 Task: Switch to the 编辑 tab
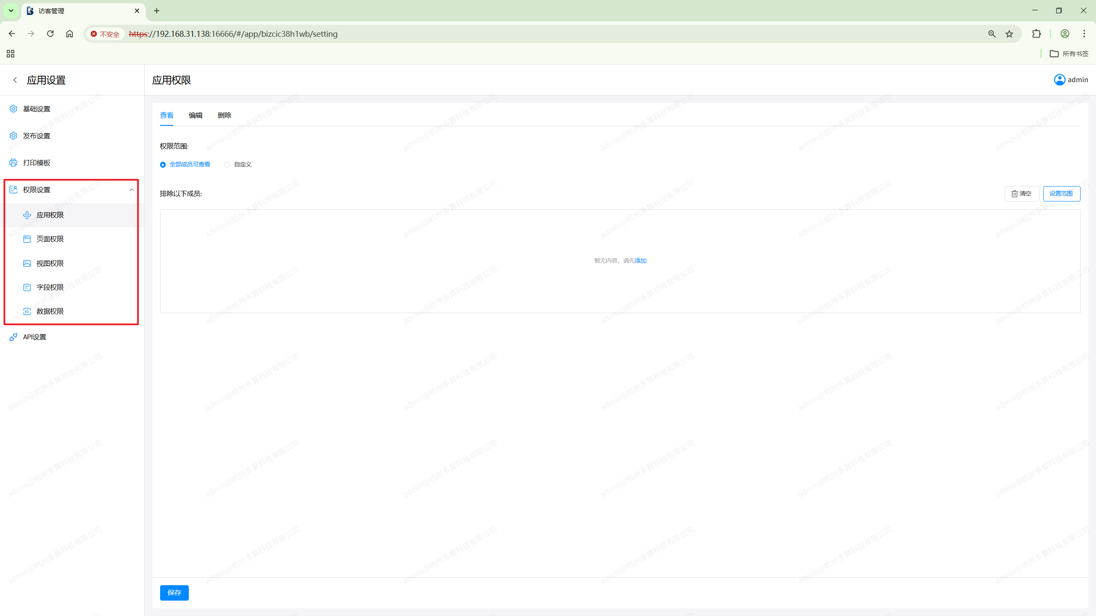195,115
